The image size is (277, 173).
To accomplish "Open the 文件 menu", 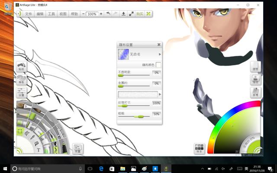I will pyautogui.click(x=29, y=14).
